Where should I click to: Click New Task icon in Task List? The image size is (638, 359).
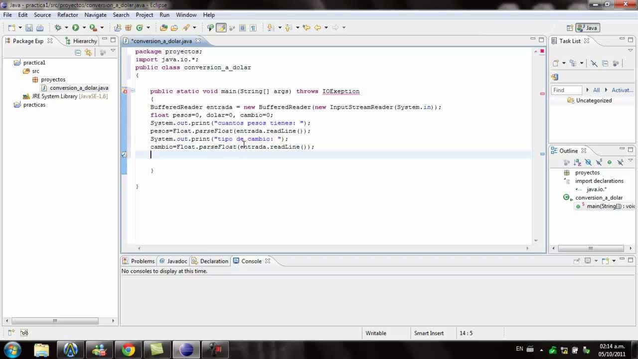click(556, 63)
